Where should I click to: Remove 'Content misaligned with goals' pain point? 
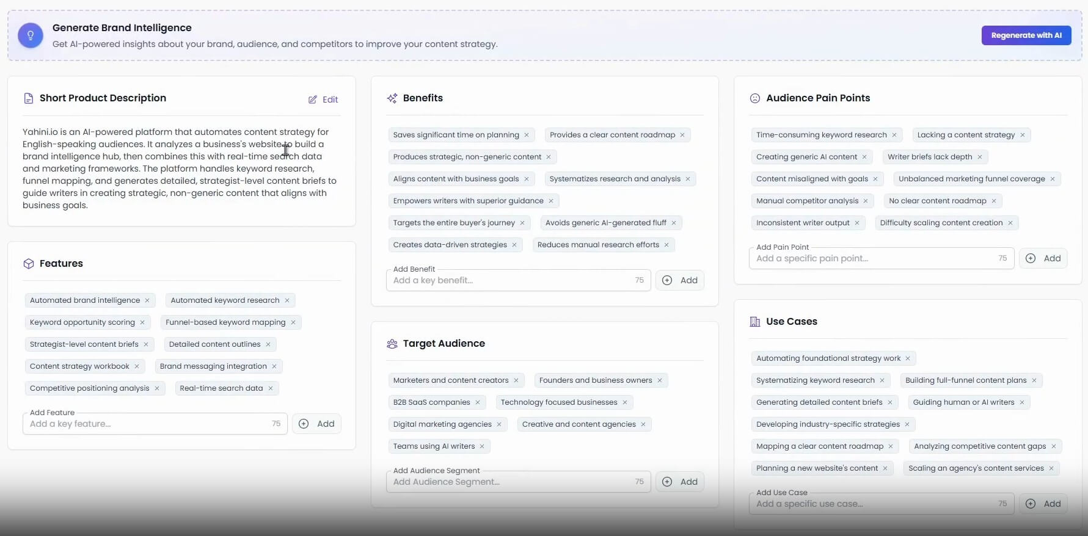click(x=875, y=179)
